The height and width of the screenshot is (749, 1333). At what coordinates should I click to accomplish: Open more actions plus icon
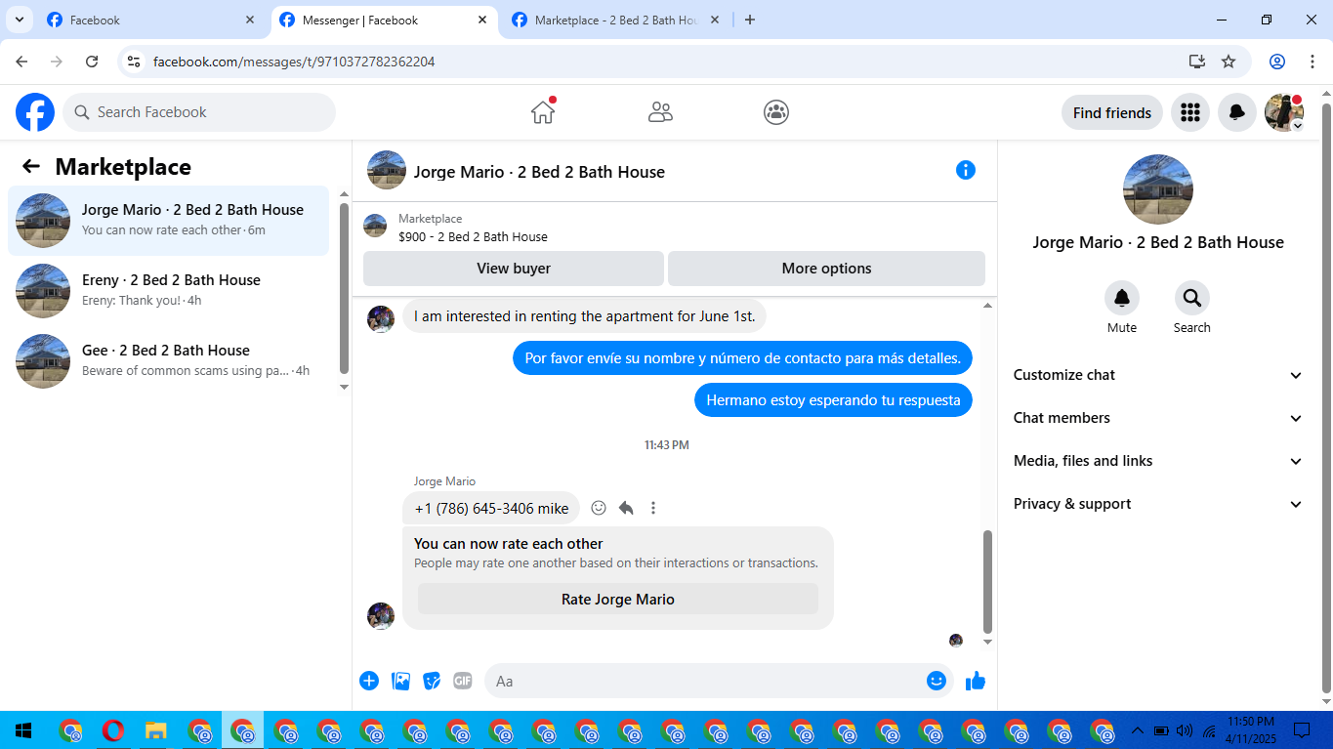pos(369,681)
